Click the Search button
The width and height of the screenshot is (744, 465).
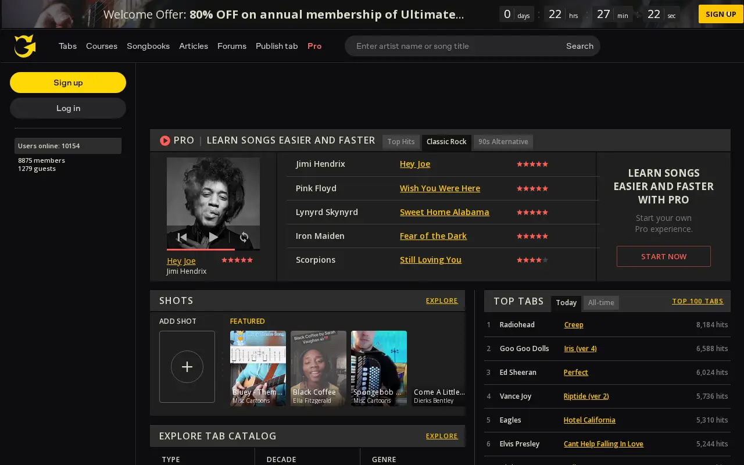[580, 46]
